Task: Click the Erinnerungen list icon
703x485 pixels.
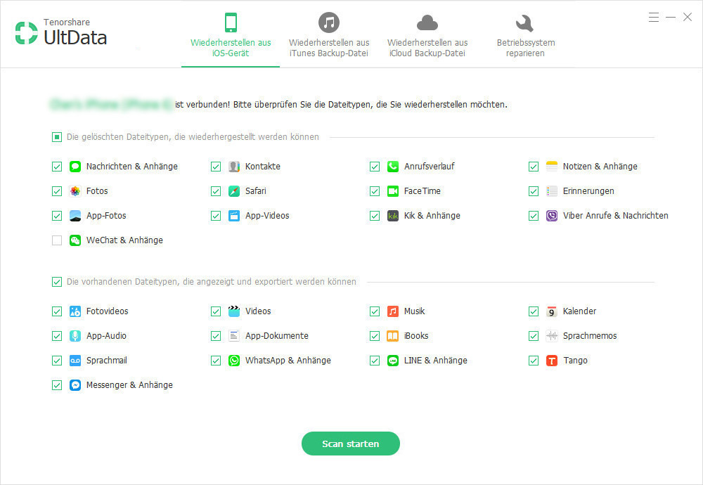Action: point(551,191)
